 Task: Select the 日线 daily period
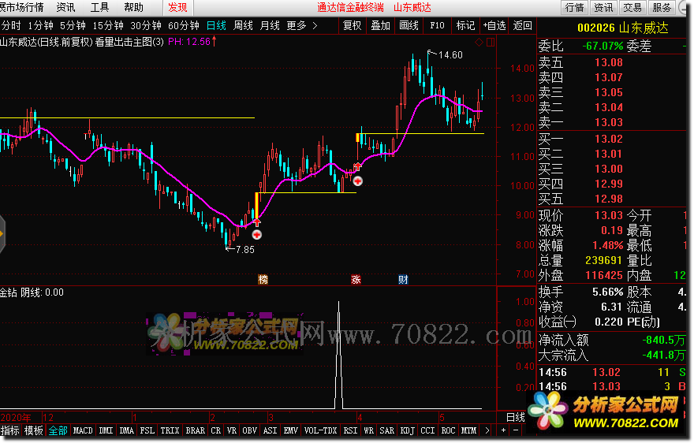click(216, 26)
